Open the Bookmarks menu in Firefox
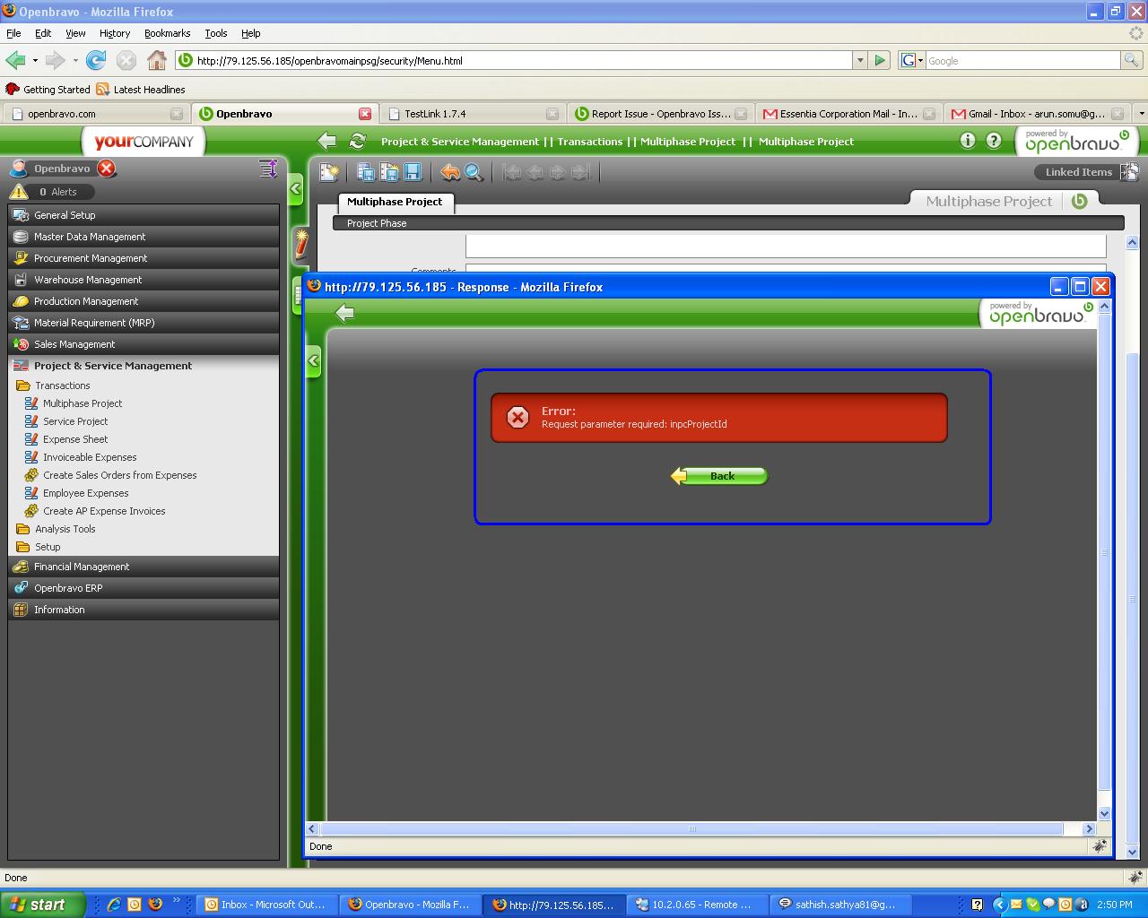1148x918 pixels. 167,33
